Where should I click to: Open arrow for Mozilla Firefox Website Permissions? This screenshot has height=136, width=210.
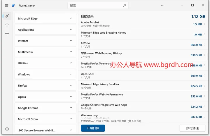point(204,96)
